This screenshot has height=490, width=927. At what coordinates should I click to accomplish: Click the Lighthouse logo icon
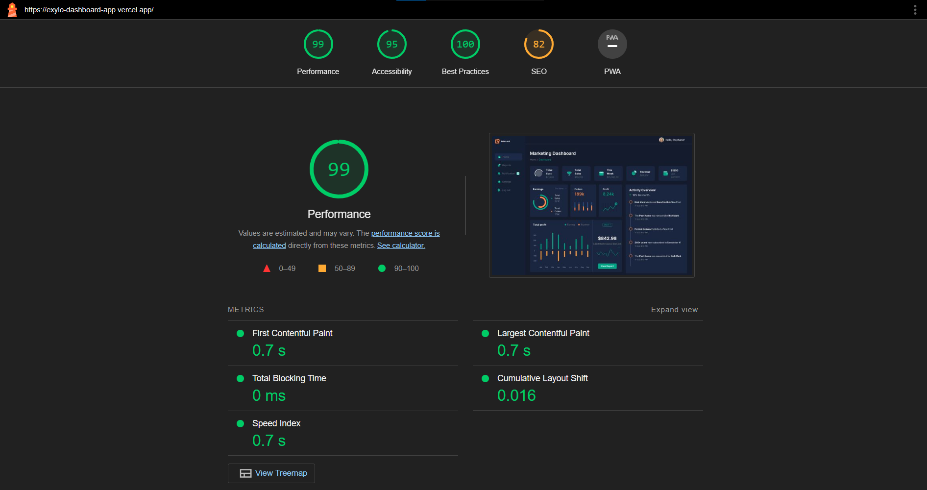tap(12, 9)
